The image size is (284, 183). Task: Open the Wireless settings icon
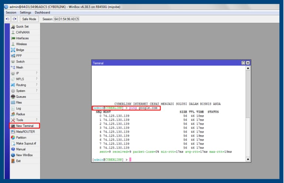[x=13, y=44]
